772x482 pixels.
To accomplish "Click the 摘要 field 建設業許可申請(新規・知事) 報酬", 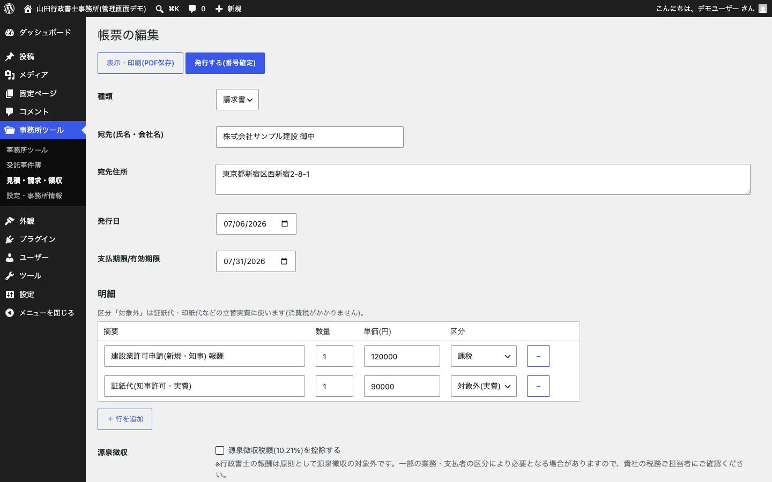I will tap(204, 356).
